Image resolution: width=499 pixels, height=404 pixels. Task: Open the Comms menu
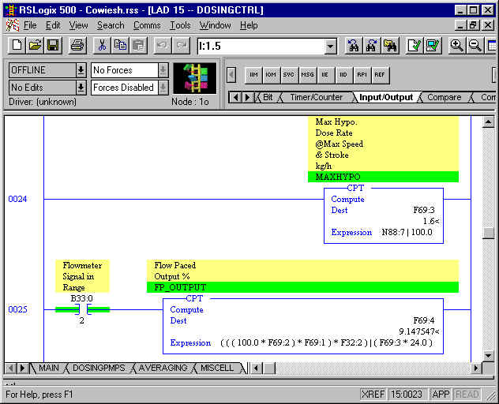(147, 25)
